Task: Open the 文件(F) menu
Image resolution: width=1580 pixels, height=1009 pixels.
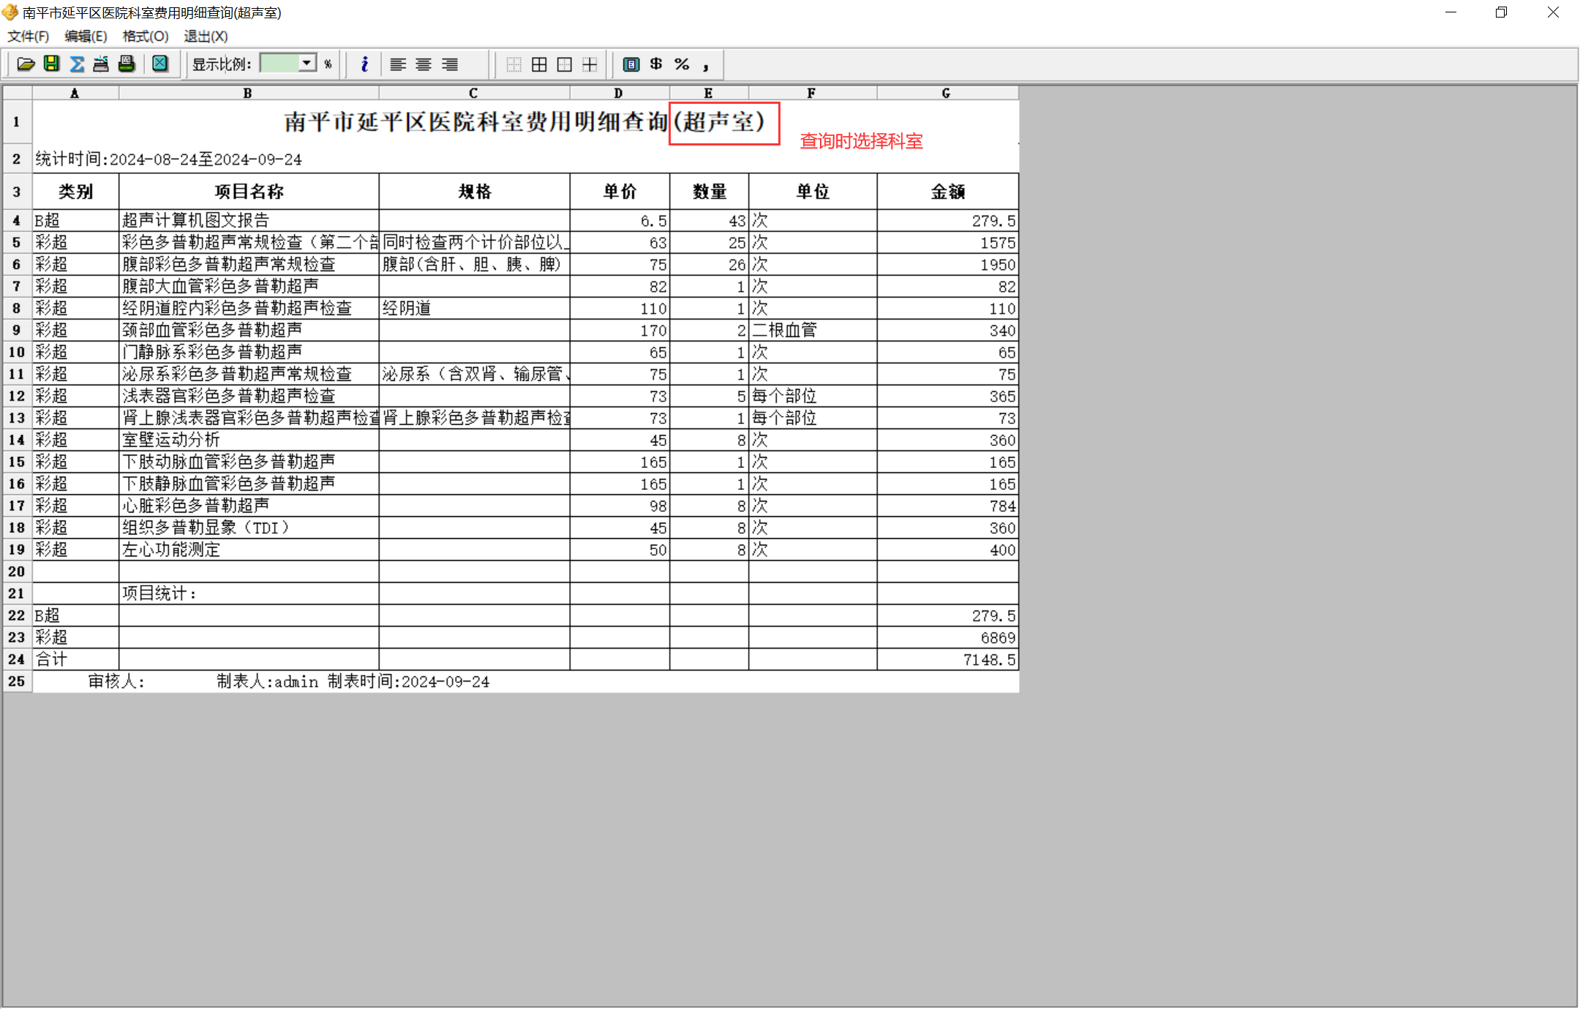Action: 28,36
